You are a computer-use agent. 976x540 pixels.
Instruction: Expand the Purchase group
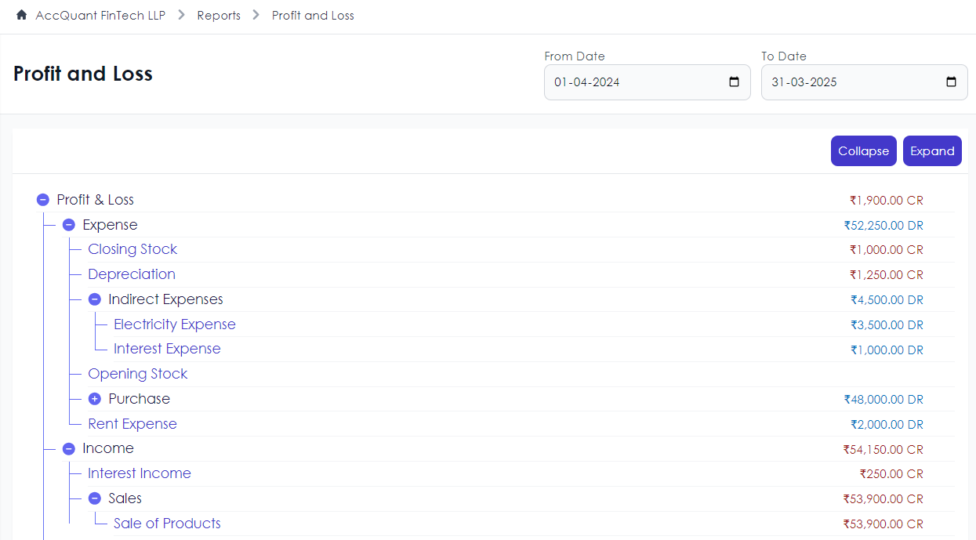(x=95, y=399)
